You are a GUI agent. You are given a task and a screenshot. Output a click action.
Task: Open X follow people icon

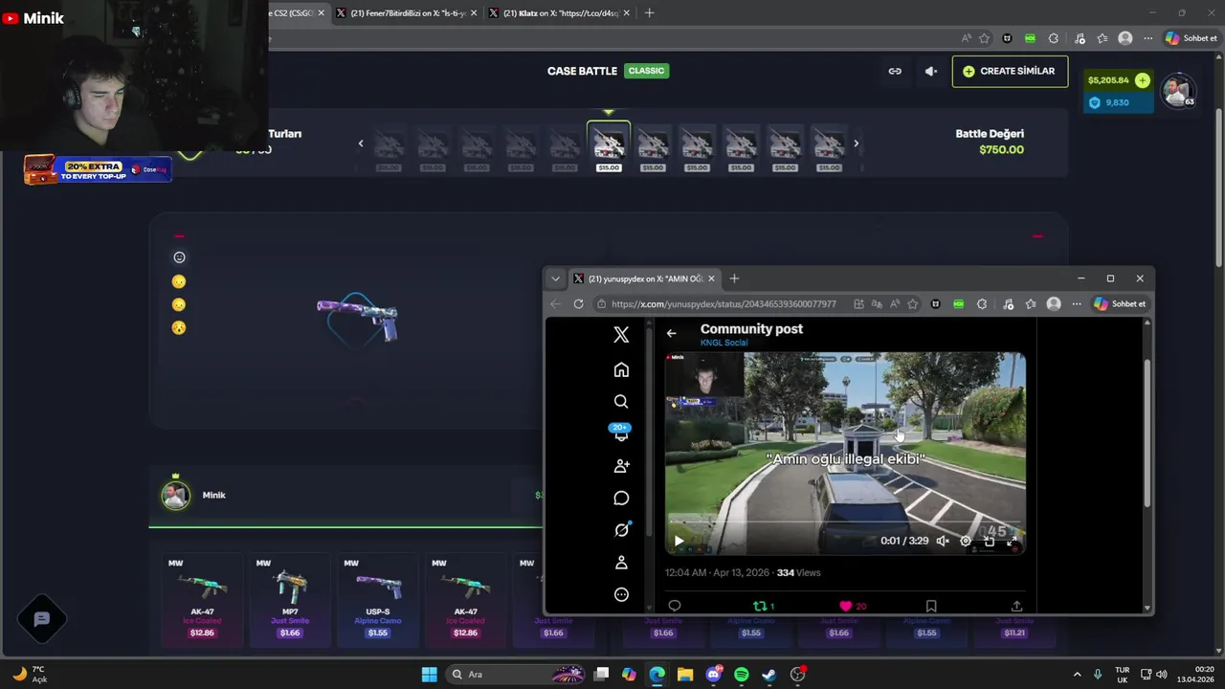[621, 466]
